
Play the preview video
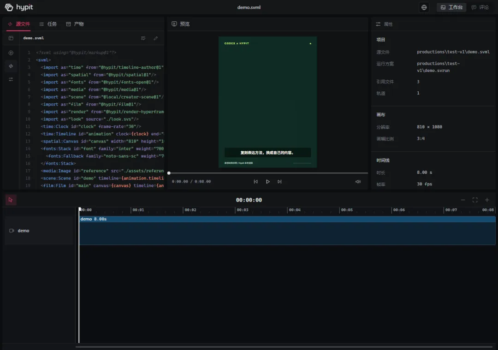268,182
